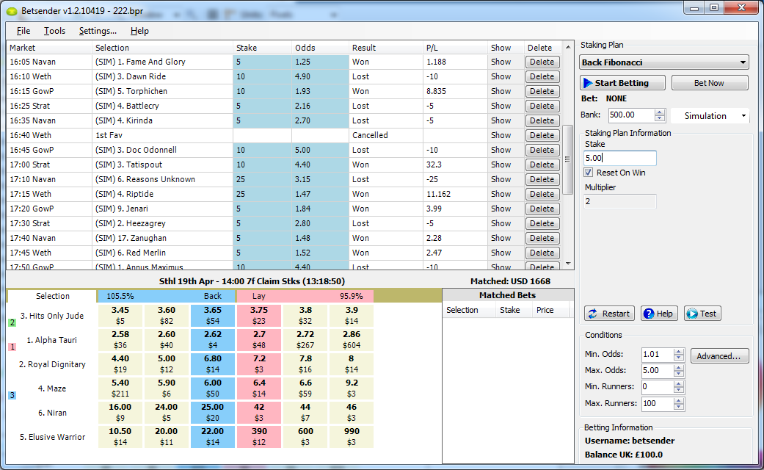This screenshot has height=470, width=764.
Task: Increase Min. Odds with the up arrow
Action: click(x=679, y=351)
